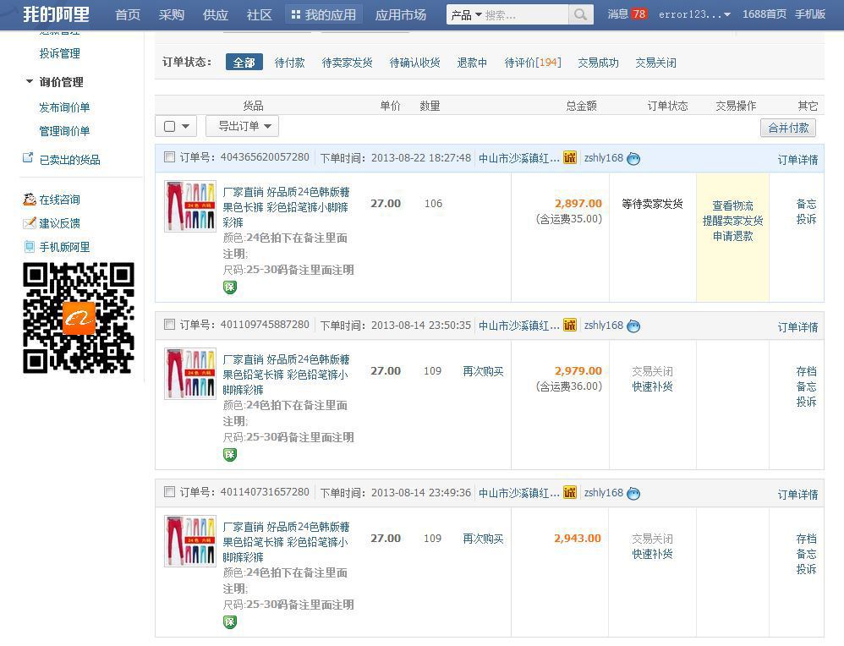Click the chat icon beside first zshly168

(633, 159)
